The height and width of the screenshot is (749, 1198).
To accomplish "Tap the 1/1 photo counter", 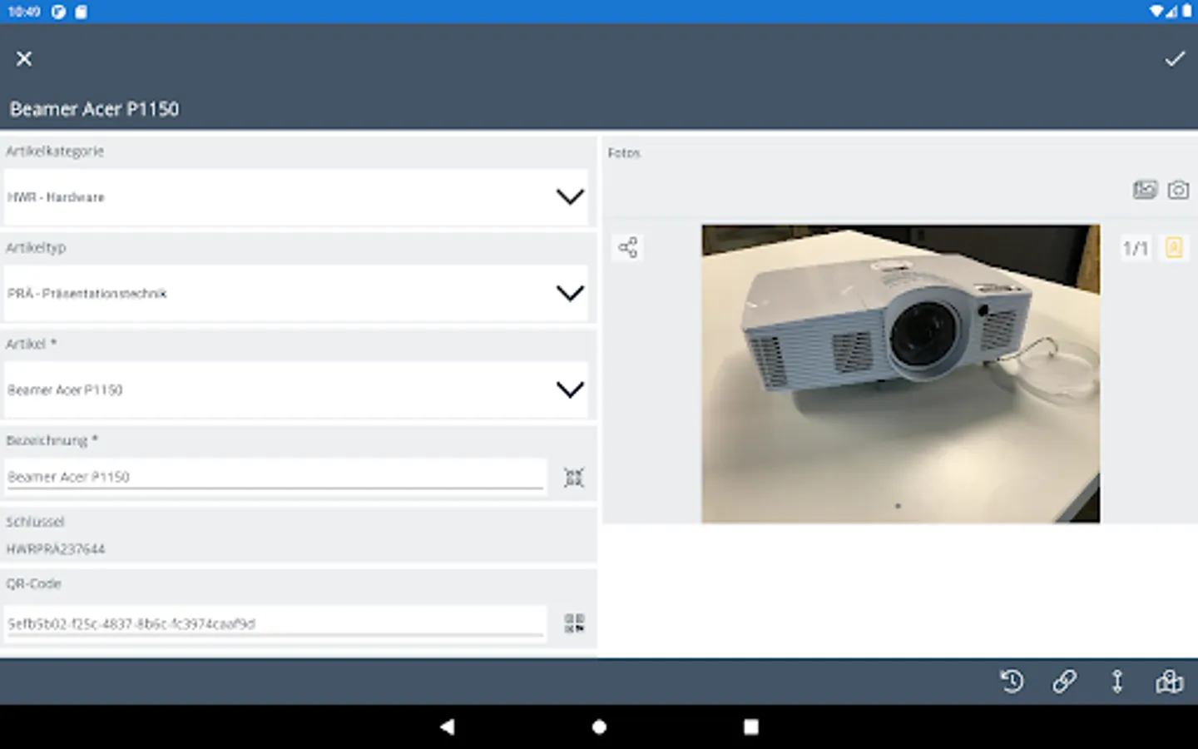I will [1135, 248].
